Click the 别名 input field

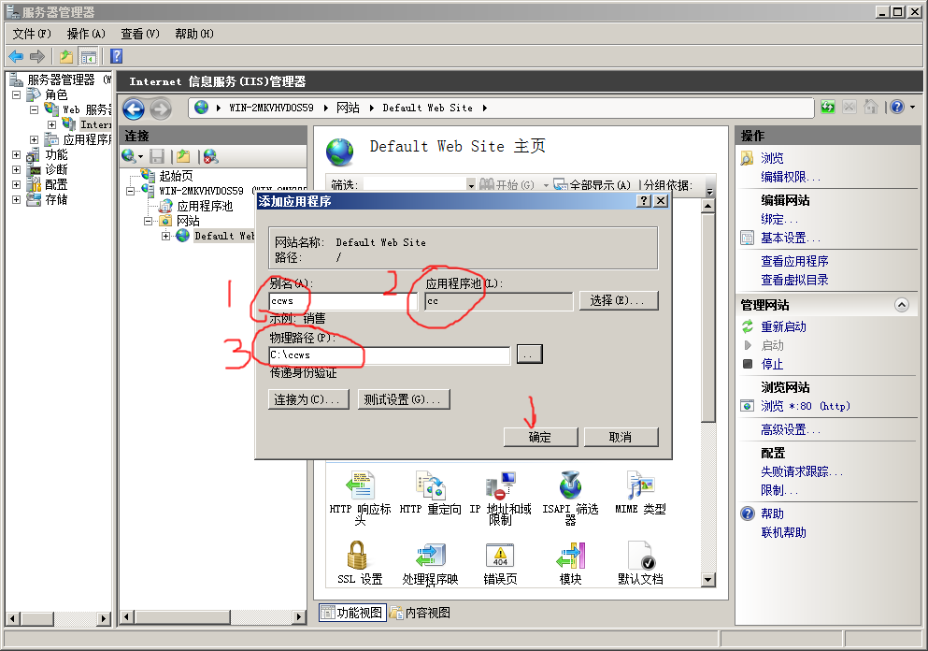327,301
